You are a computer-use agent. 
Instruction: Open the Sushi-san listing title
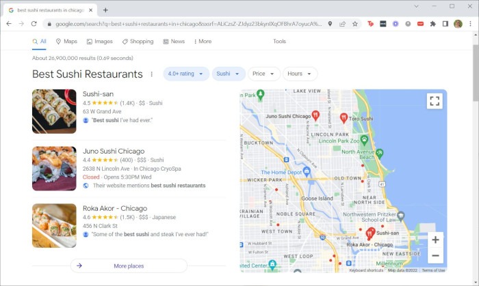tap(98, 94)
